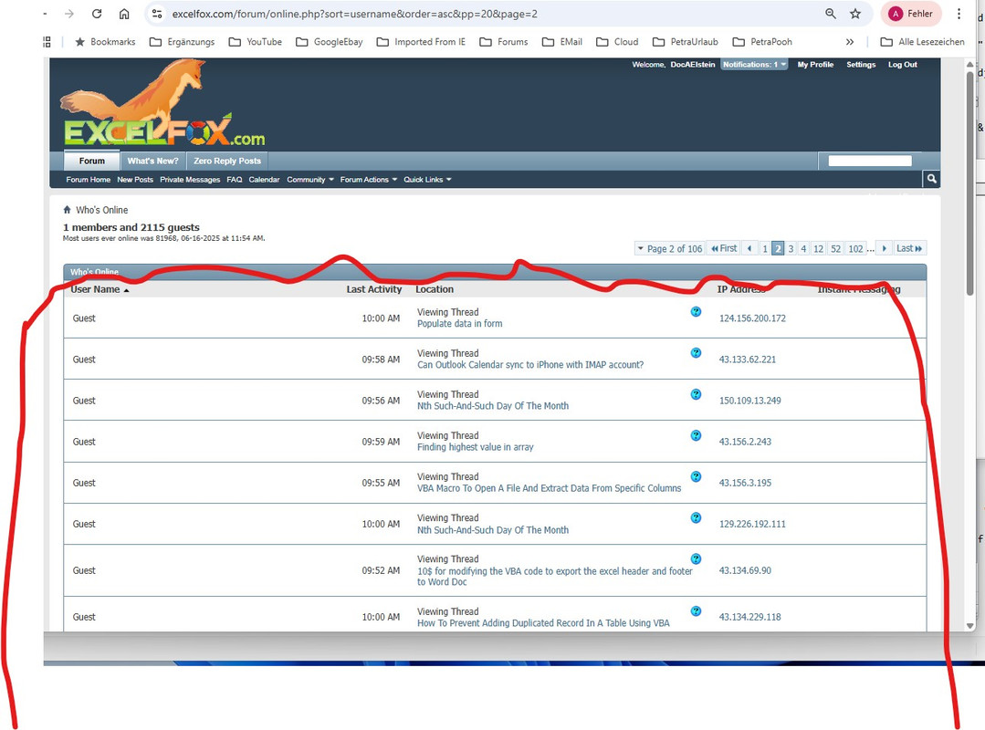Open DocAElstein username link in header
Screen dimensions: 985x730
coord(692,65)
